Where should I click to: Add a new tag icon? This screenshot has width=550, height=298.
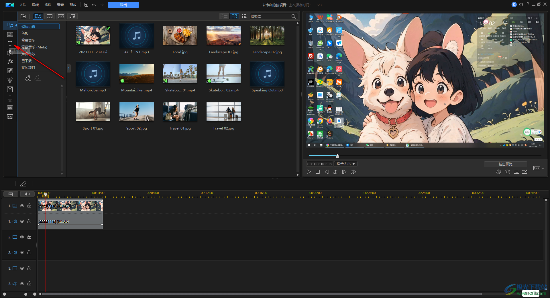(x=28, y=78)
